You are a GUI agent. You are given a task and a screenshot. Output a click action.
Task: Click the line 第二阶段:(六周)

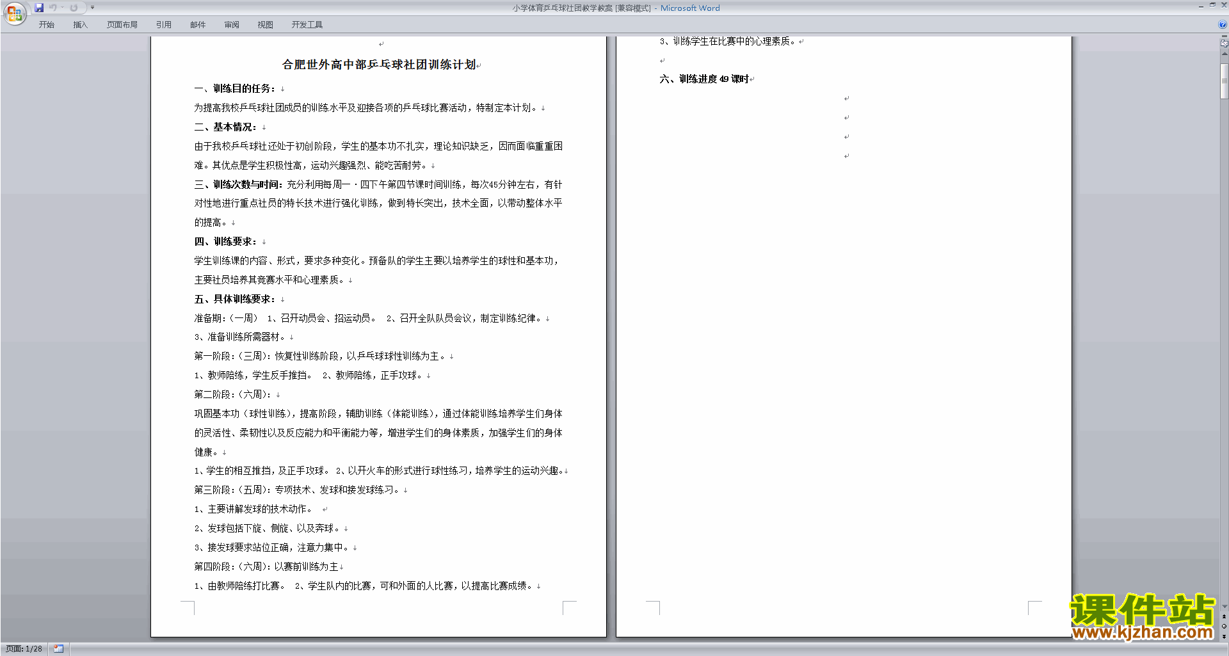click(x=234, y=394)
